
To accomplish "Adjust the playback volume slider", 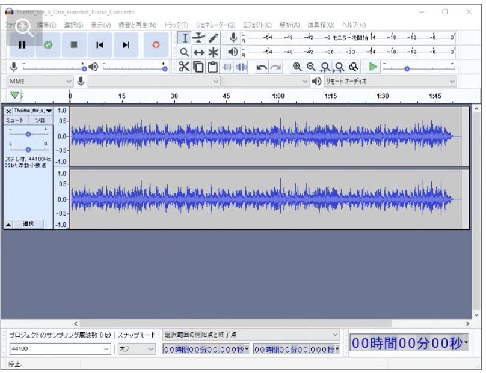I will click(x=135, y=67).
